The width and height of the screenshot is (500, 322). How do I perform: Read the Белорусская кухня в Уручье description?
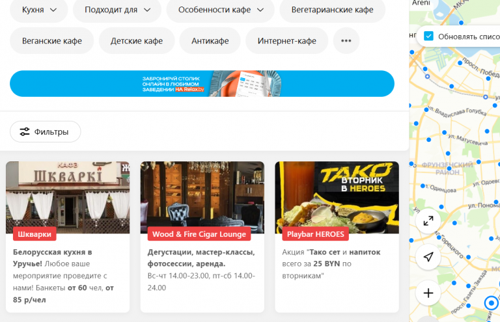64,276
